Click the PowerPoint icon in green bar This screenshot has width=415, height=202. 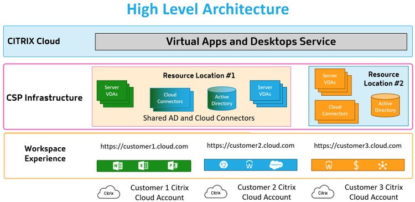[x=173, y=166]
